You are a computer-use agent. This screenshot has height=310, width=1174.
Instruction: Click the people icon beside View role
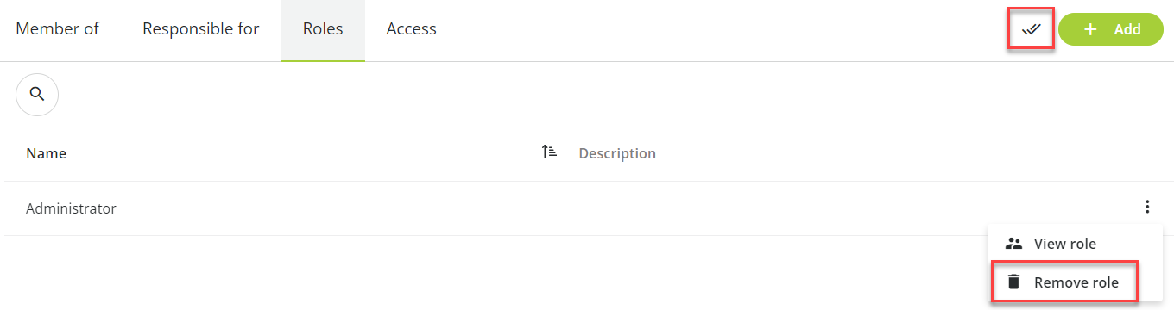1014,244
